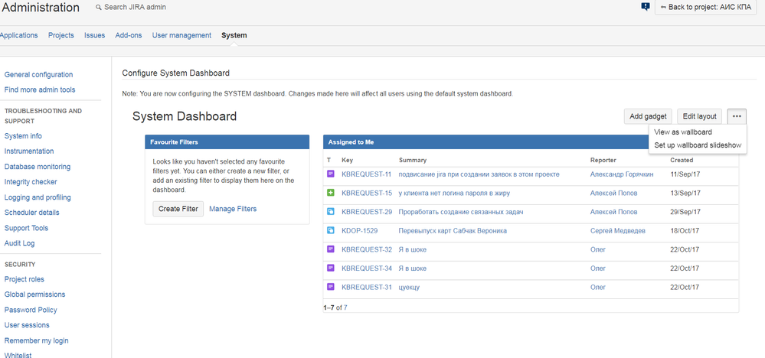Open User management tab
This screenshot has width=765, height=358.
point(181,35)
